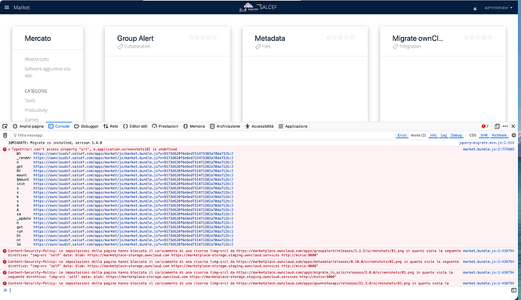This screenshot has height=300, width=521.
Task: Toggle the Debug console filter
Action: coord(456,135)
